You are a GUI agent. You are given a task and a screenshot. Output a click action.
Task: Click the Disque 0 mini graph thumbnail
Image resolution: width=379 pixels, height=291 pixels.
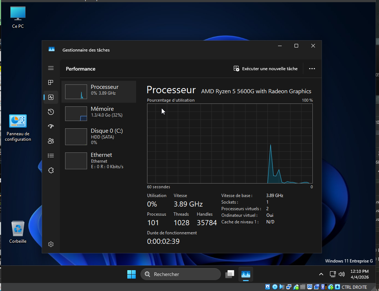click(x=76, y=137)
